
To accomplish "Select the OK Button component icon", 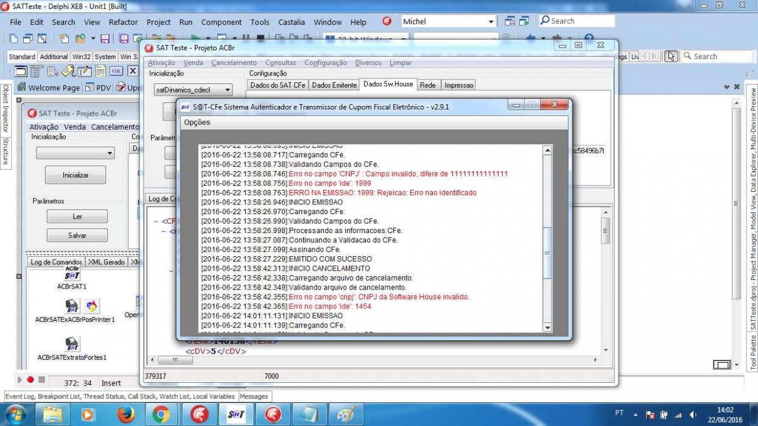I will click(116, 71).
